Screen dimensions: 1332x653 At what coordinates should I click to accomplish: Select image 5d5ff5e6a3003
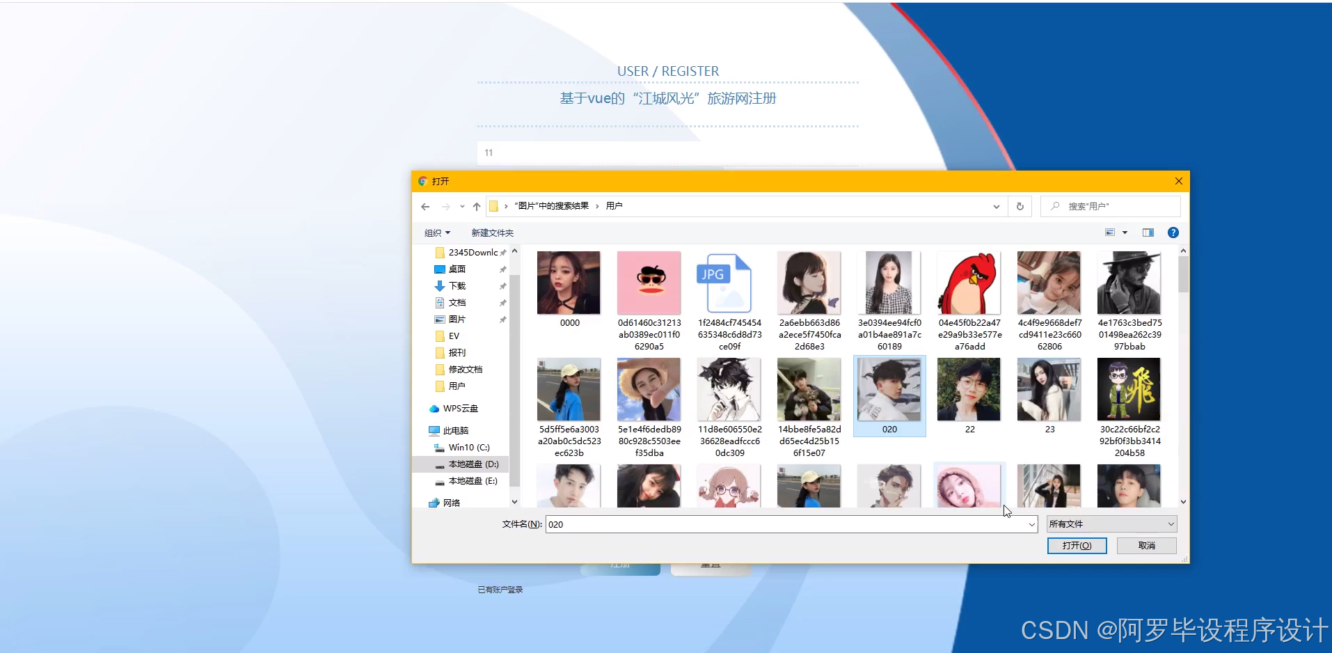[569, 407]
